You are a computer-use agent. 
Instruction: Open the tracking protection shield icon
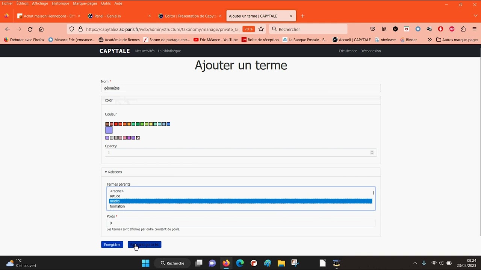click(72, 29)
